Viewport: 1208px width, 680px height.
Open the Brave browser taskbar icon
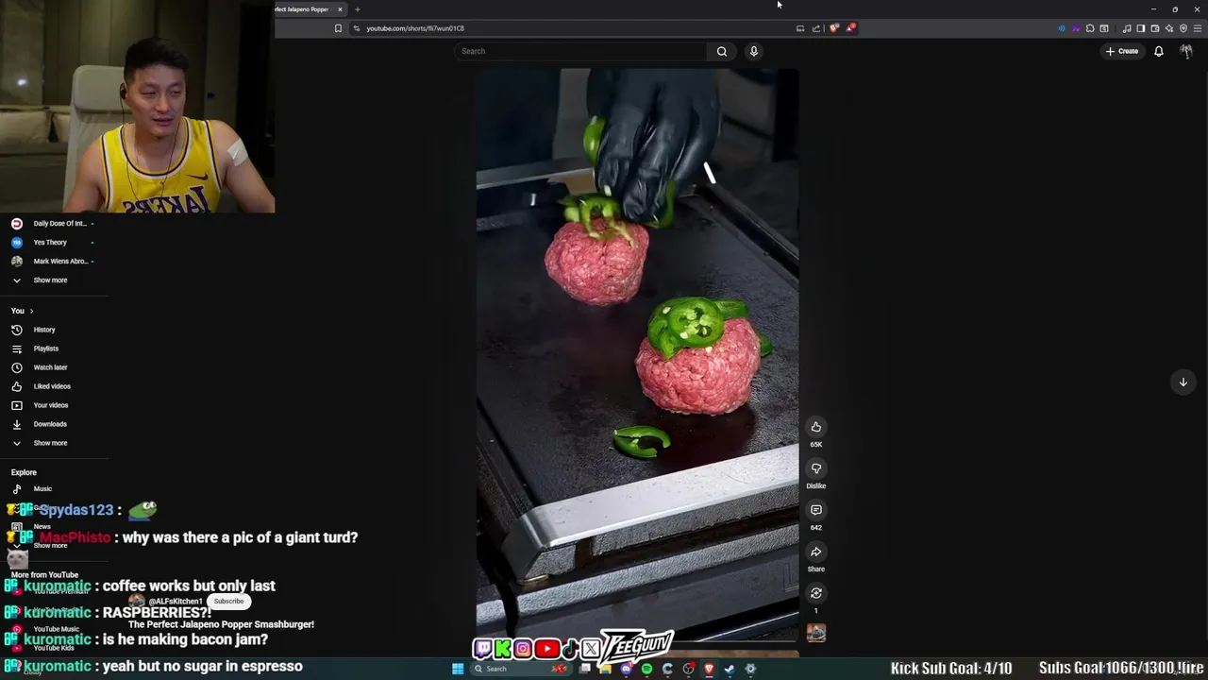[x=709, y=669]
